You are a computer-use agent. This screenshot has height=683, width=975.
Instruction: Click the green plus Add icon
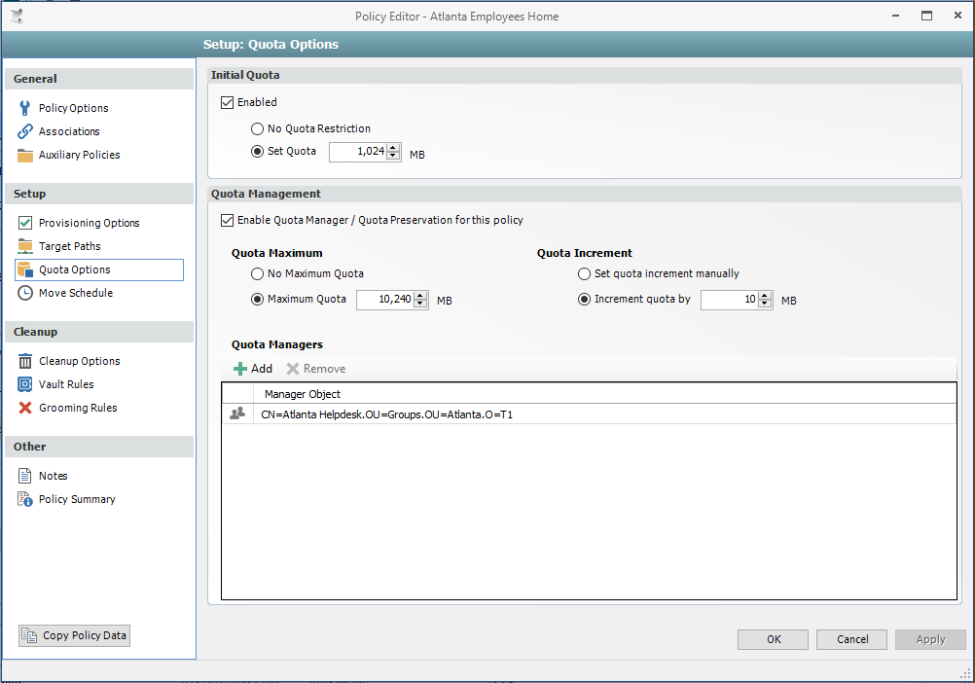coord(240,369)
